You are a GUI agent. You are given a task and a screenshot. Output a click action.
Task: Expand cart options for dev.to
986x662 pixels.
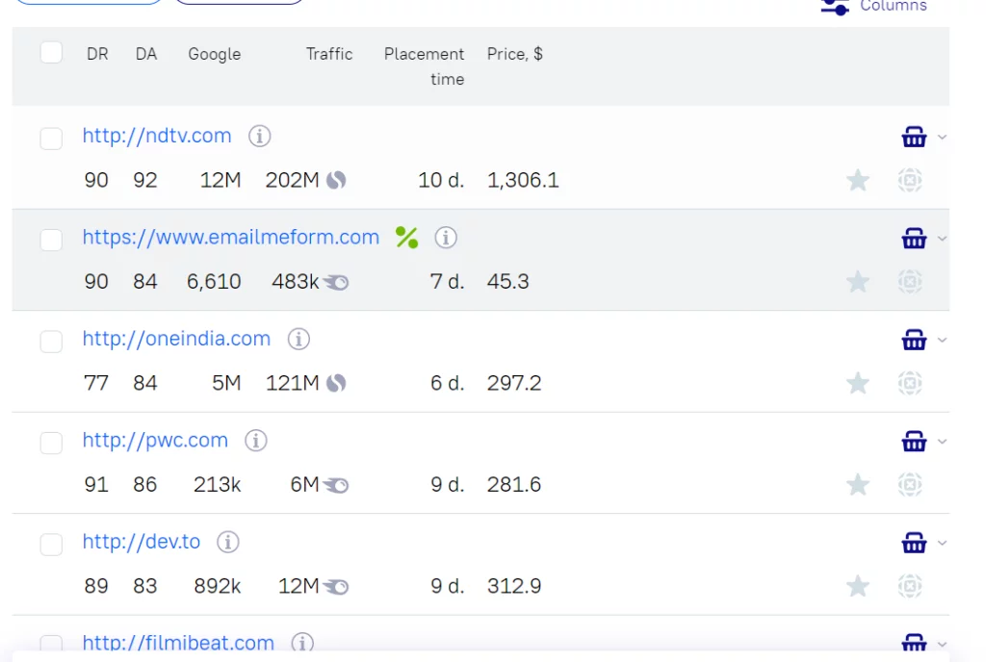point(942,544)
